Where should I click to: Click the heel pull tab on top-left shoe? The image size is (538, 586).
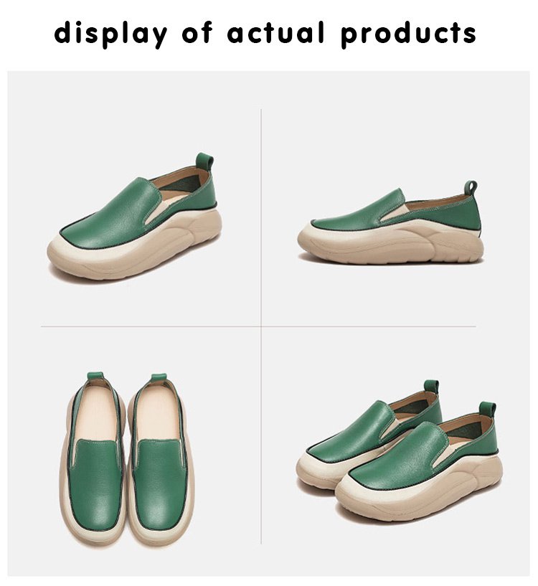tap(204, 162)
